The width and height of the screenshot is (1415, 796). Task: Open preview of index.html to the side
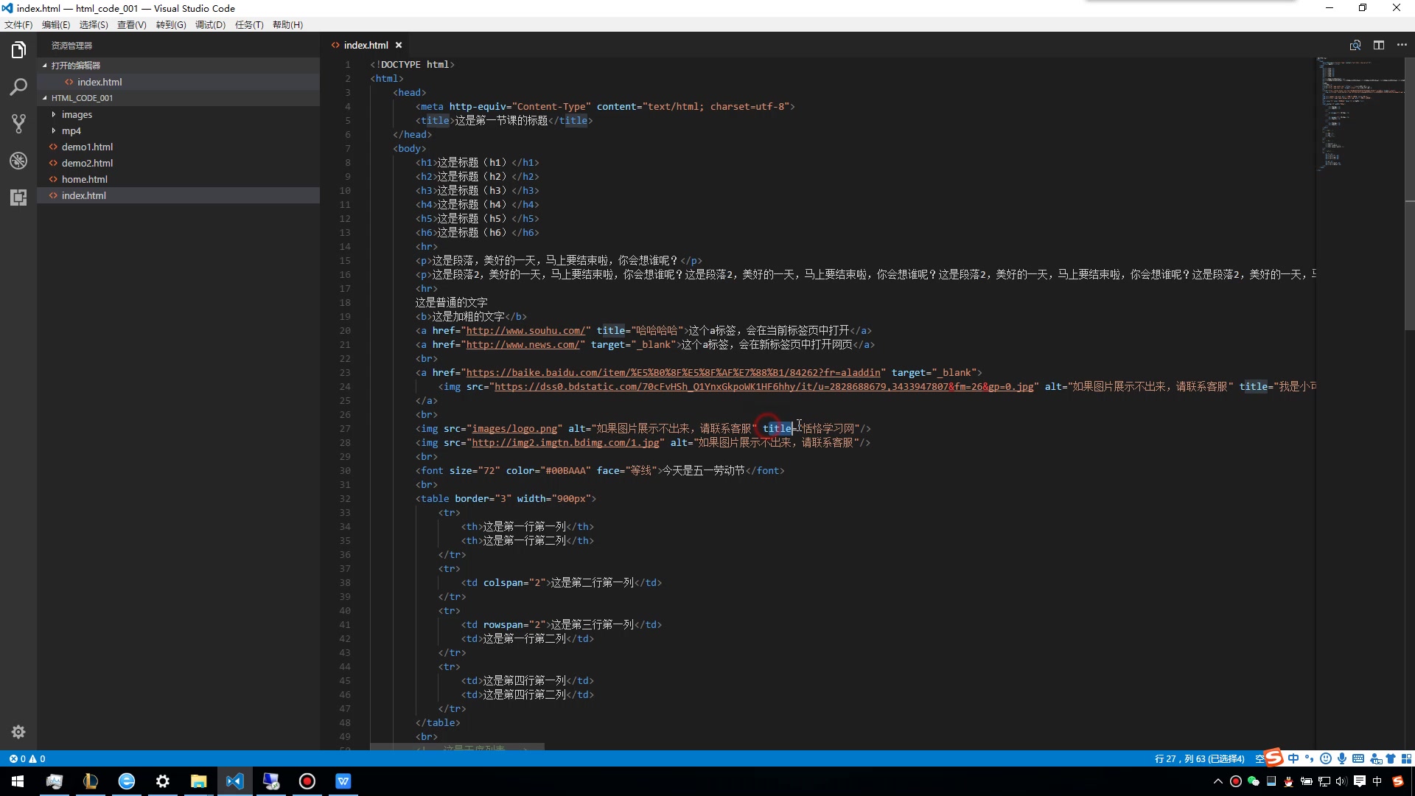pyautogui.click(x=1355, y=45)
